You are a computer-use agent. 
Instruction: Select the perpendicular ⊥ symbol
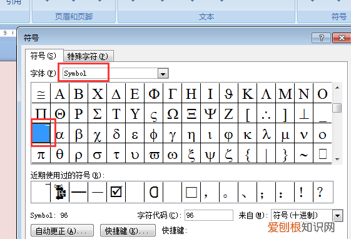[304, 113]
